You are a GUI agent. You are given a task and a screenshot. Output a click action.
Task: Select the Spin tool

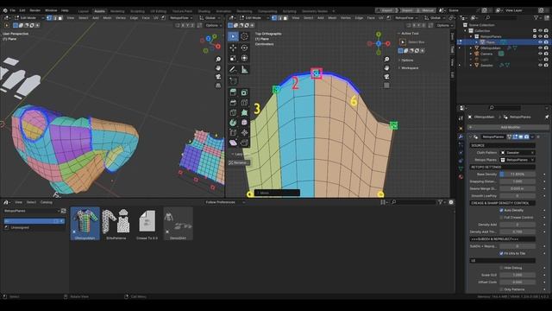tap(233, 123)
